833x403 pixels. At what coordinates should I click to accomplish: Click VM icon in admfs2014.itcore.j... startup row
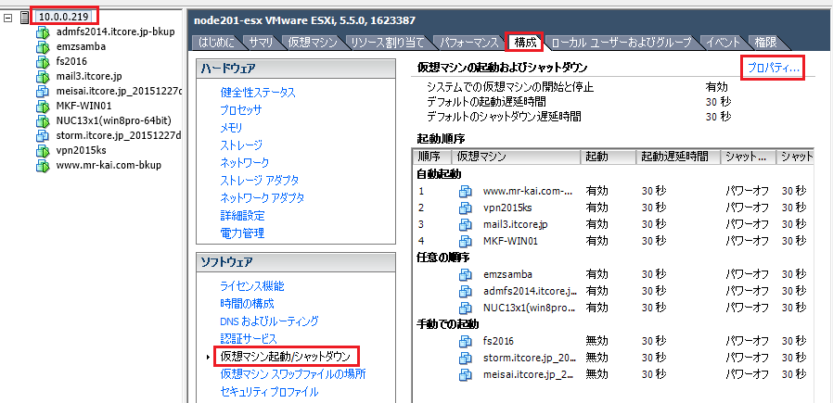pyautogui.click(x=466, y=291)
